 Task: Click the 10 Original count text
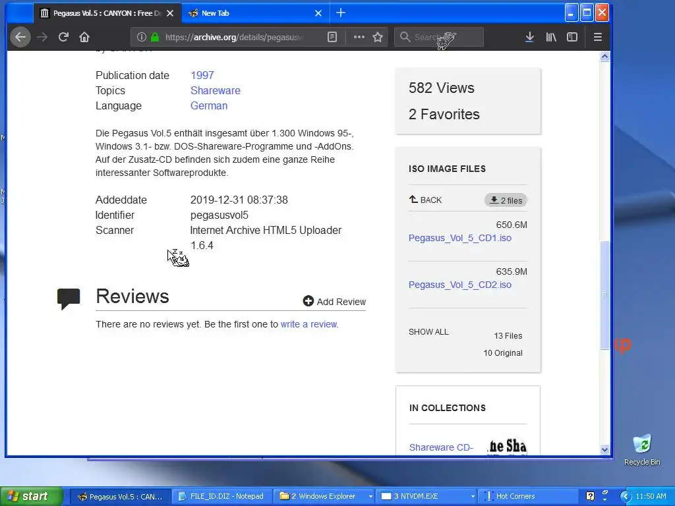tap(503, 353)
